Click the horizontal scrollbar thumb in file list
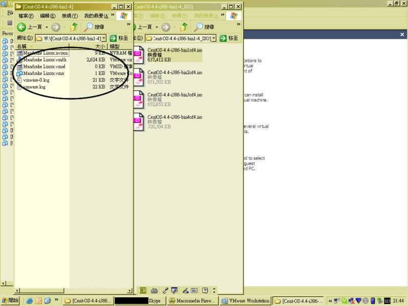This screenshot has width=408, height=306. (42, 290)
